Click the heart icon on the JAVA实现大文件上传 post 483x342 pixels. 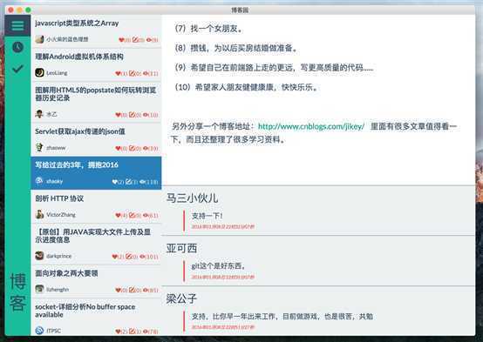click(115, 257)
